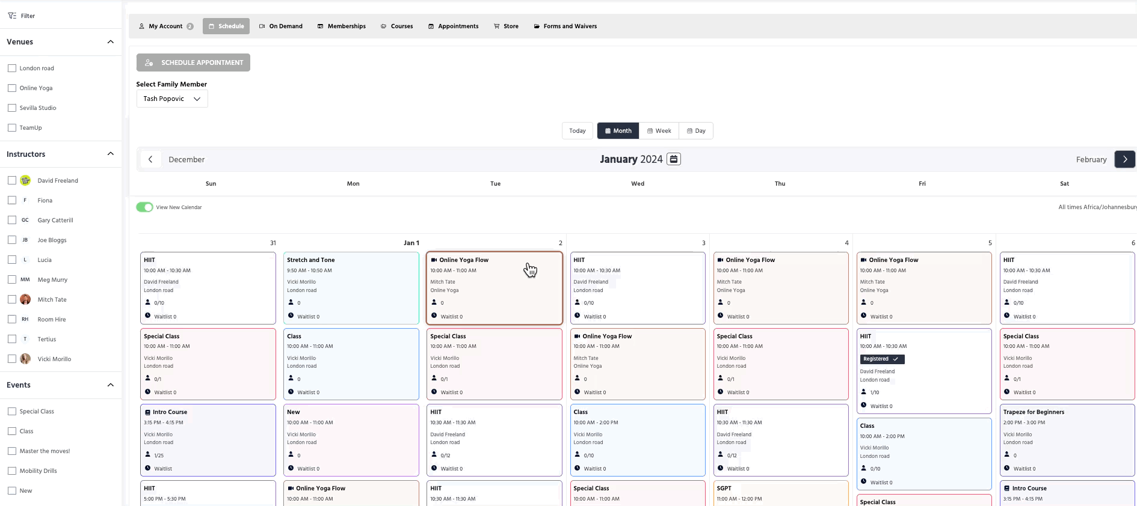Open calendar date picker icon beside January 2024
1137x506 pixels.
(674, 159)
